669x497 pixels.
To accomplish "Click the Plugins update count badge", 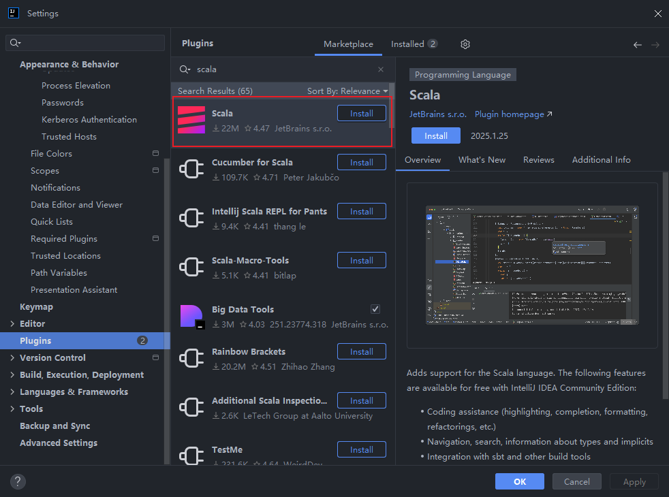I will [x=142, y=340].
